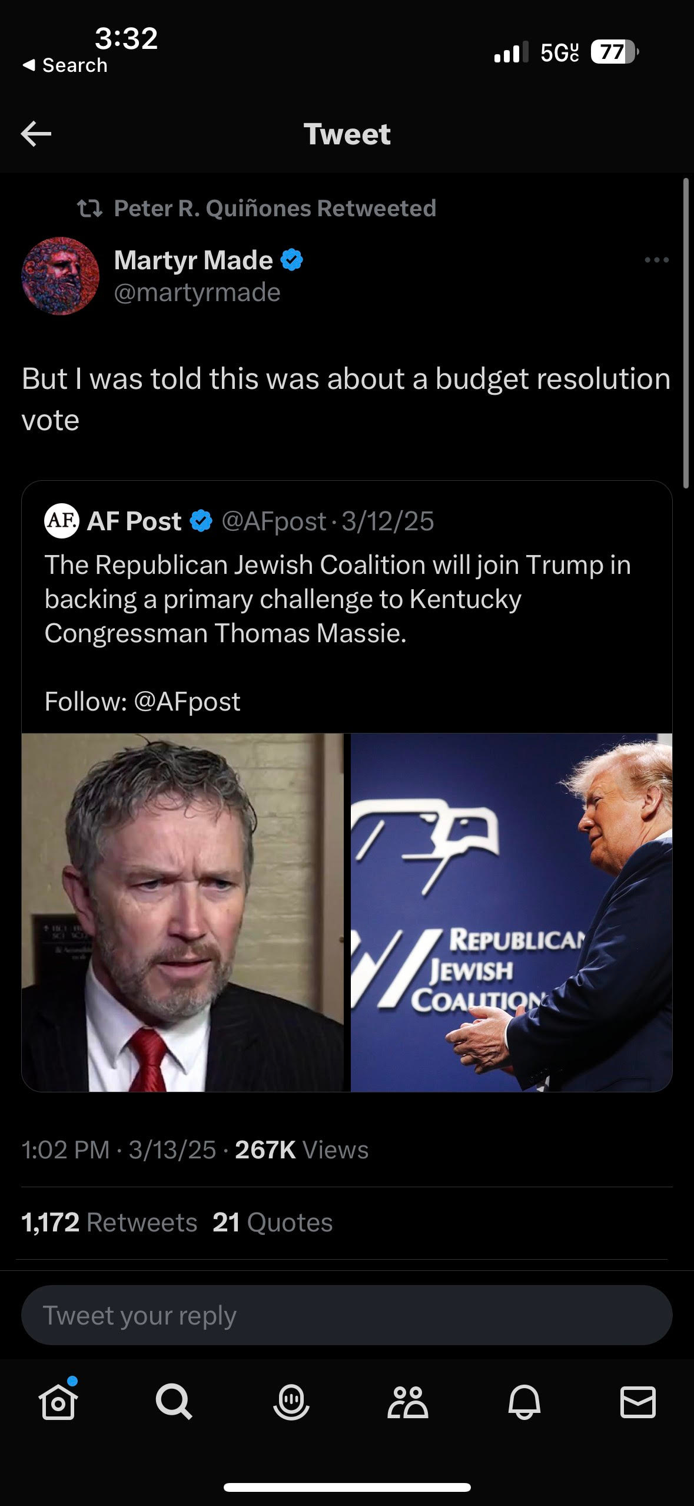Image resolution: width=694 pixels, height=1506 pixels.
Task: Tap AF Post verified checkmark badge
Action: coord(201,521)
